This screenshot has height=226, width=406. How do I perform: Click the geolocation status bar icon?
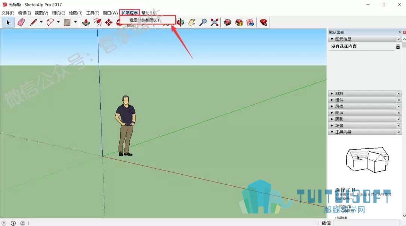click(x=4, y=223)
